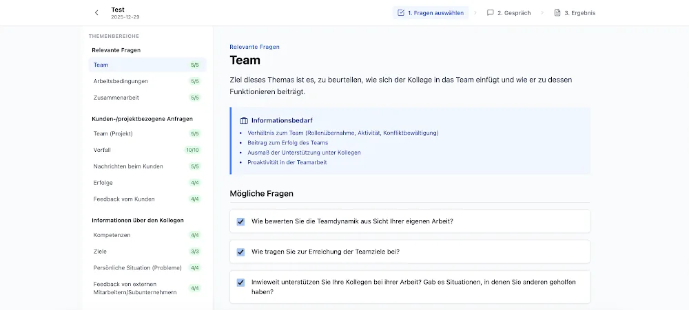Uncheck the Teamziele question checkbox
Viewport: 689px width, 310px height.
[x=240, y=252]
